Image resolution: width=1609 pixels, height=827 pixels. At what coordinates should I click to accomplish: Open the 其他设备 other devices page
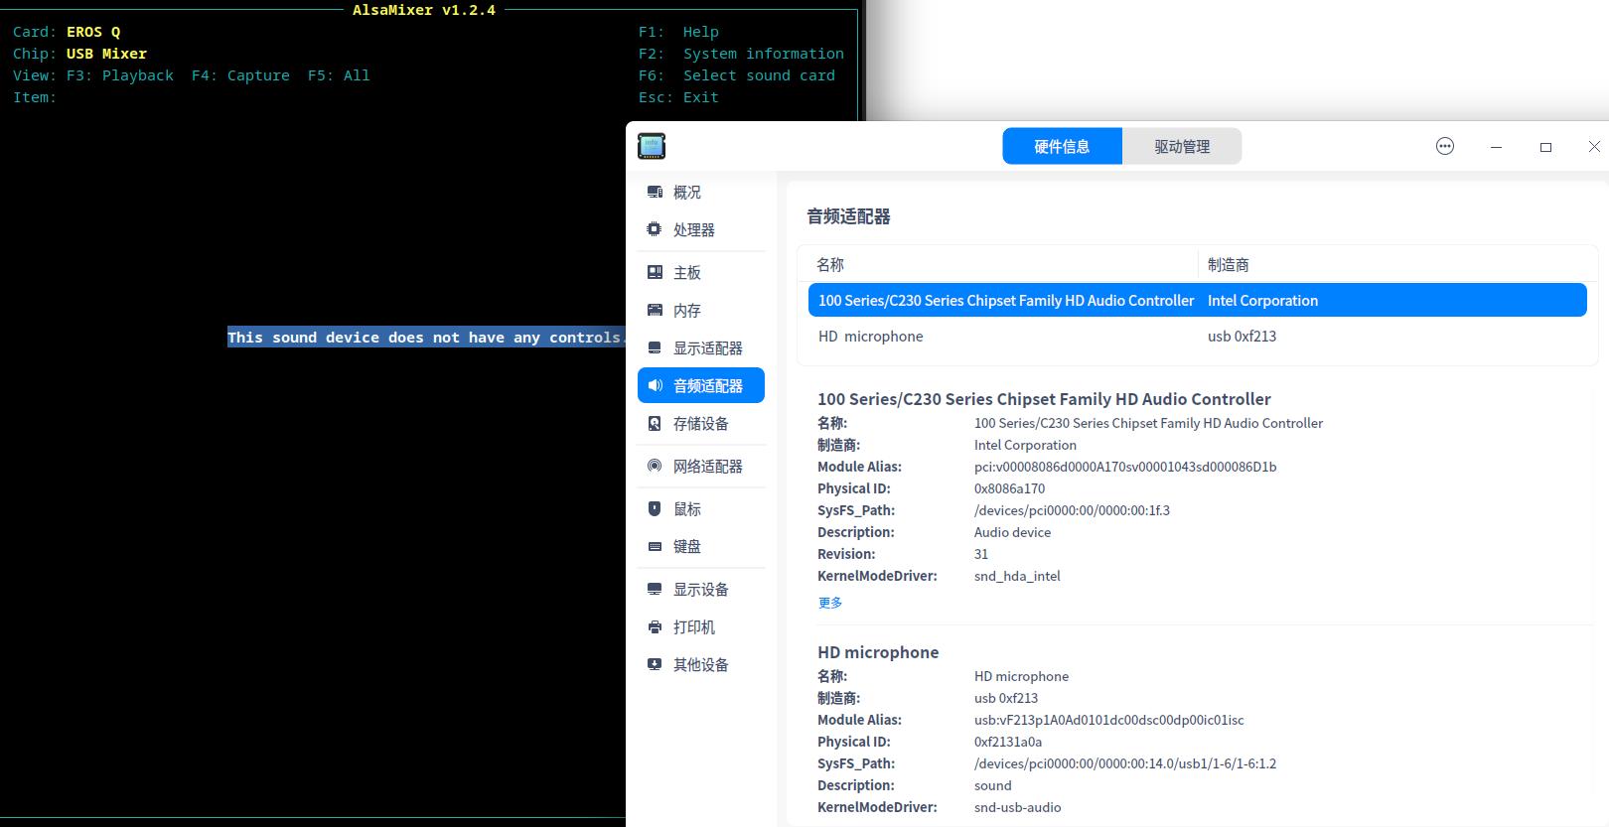(701, 664)
